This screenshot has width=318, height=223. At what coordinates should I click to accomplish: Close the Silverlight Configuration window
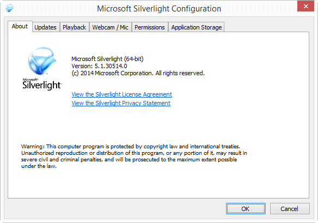point(305,7)
